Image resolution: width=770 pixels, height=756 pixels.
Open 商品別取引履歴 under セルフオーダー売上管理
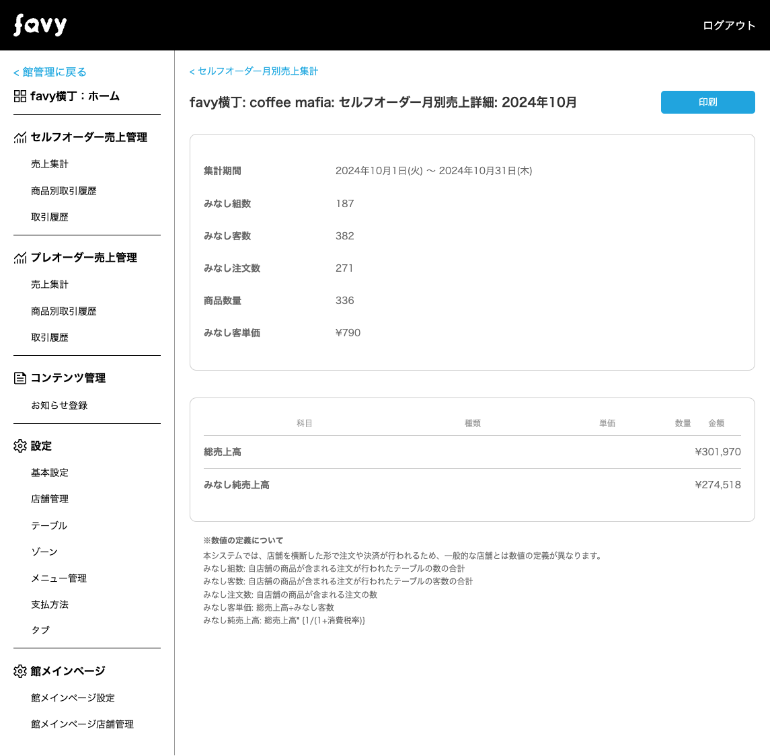64,191
